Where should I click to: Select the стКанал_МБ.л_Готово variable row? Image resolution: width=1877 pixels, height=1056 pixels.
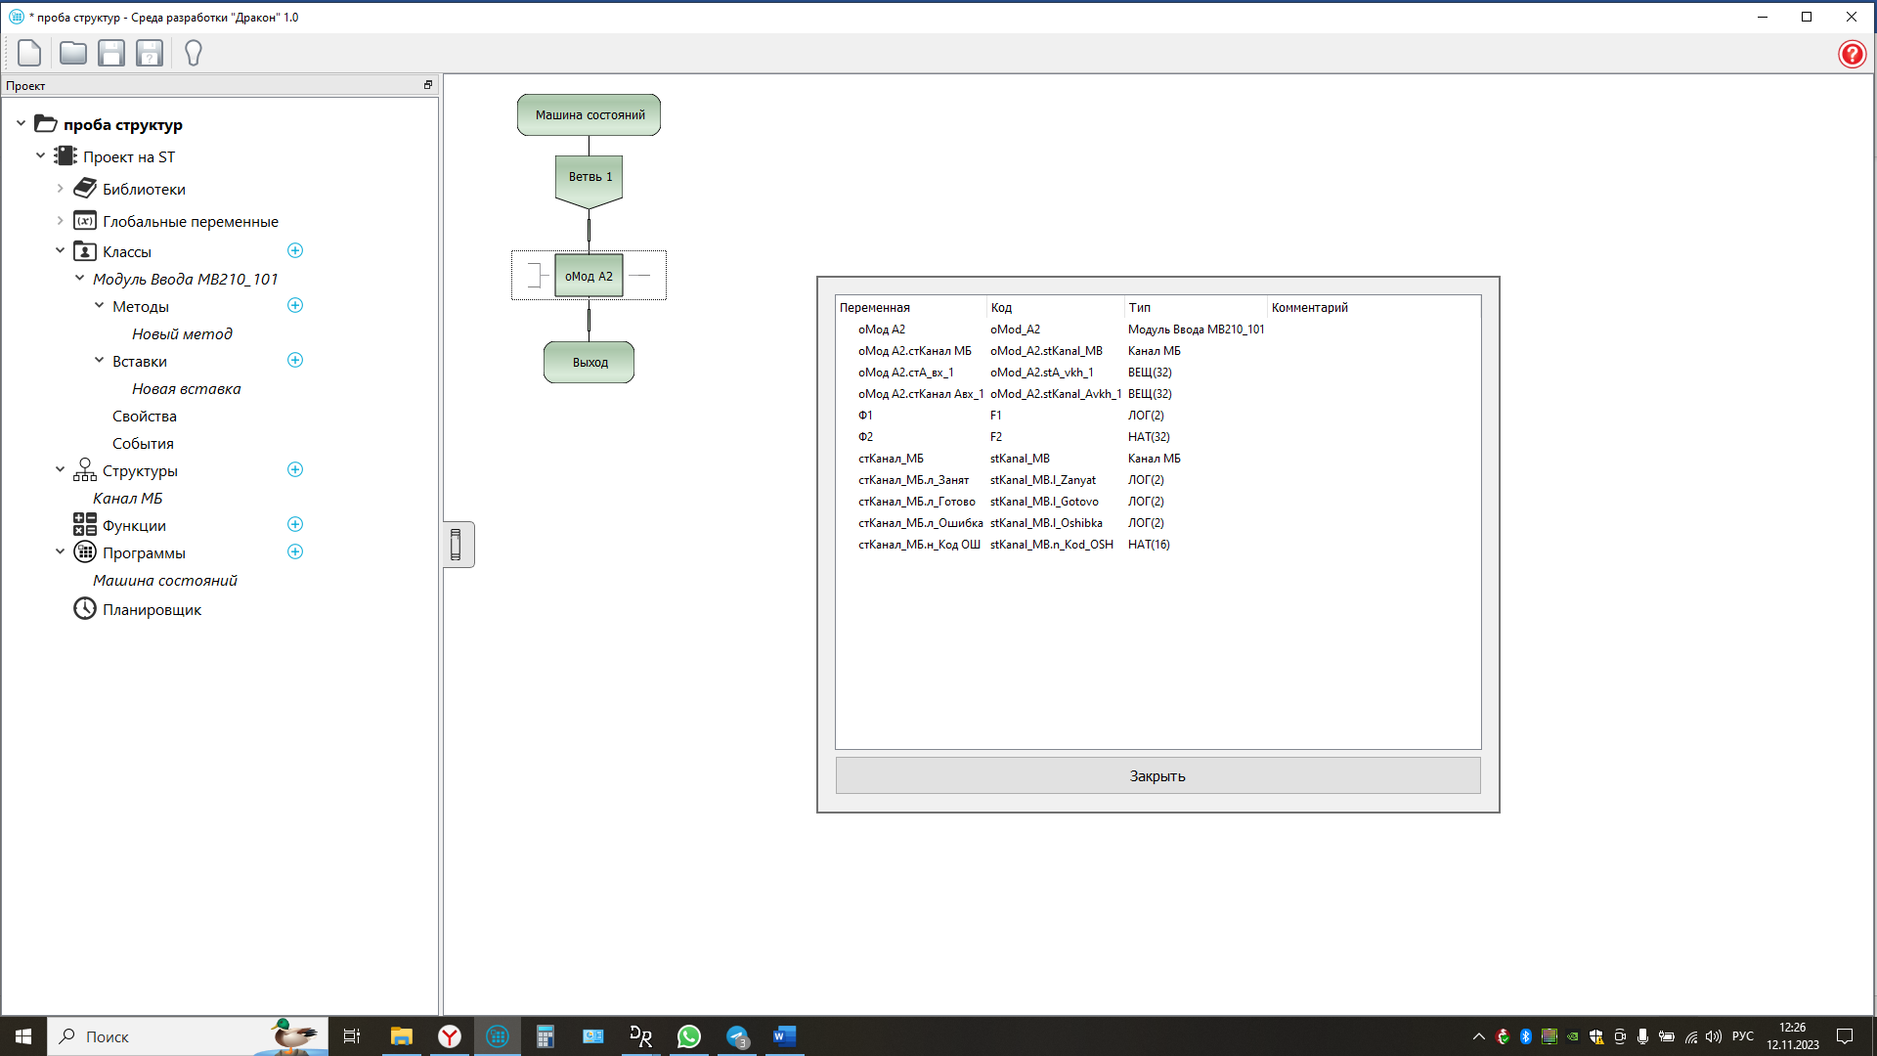916,502
